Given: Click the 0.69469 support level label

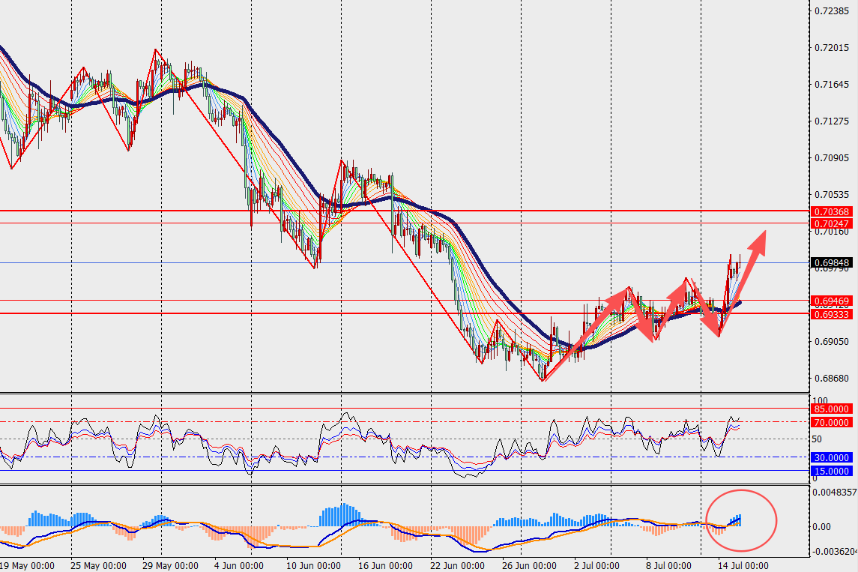Looking at the screenshot, I should [x=831, y=301].
